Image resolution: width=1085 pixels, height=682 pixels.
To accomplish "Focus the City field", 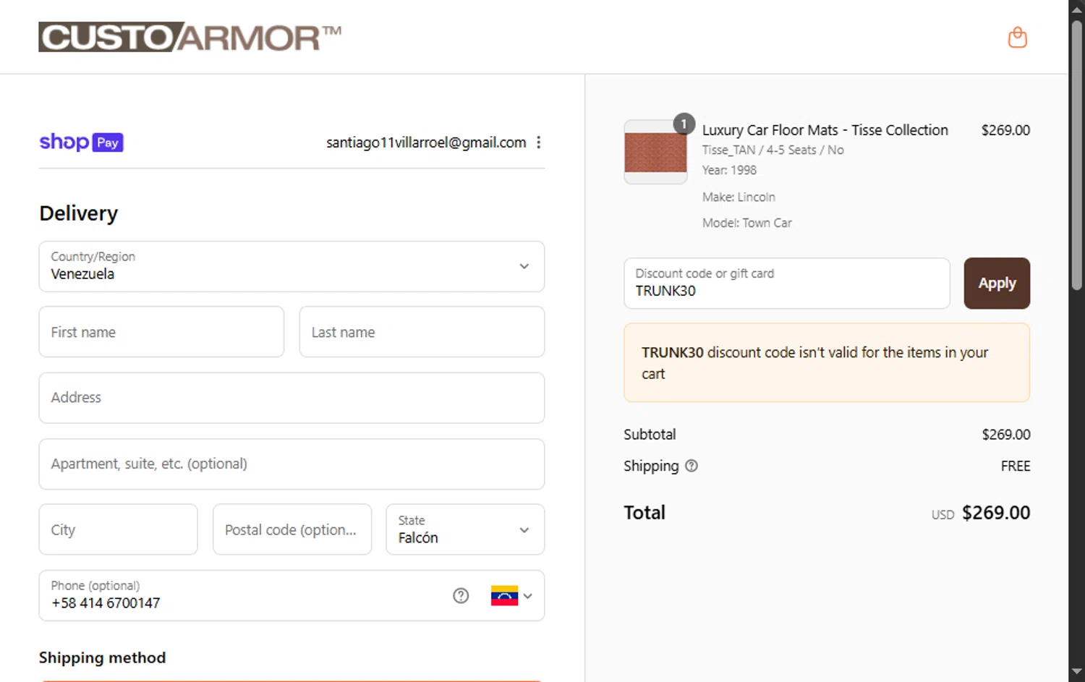I will tap(118, 529).
